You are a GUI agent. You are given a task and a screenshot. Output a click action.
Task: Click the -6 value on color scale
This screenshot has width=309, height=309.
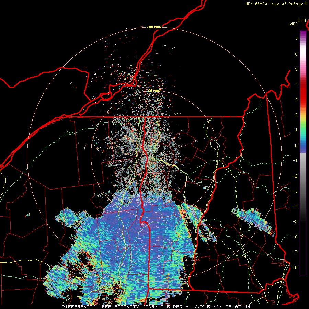295,237
